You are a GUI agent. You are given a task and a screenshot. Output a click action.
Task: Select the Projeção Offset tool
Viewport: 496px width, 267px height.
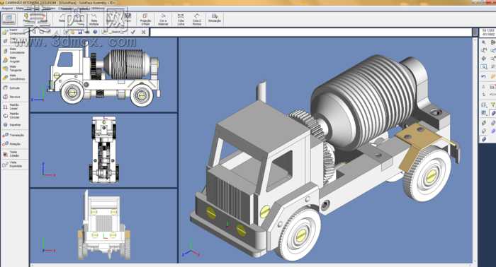[145, 20]
